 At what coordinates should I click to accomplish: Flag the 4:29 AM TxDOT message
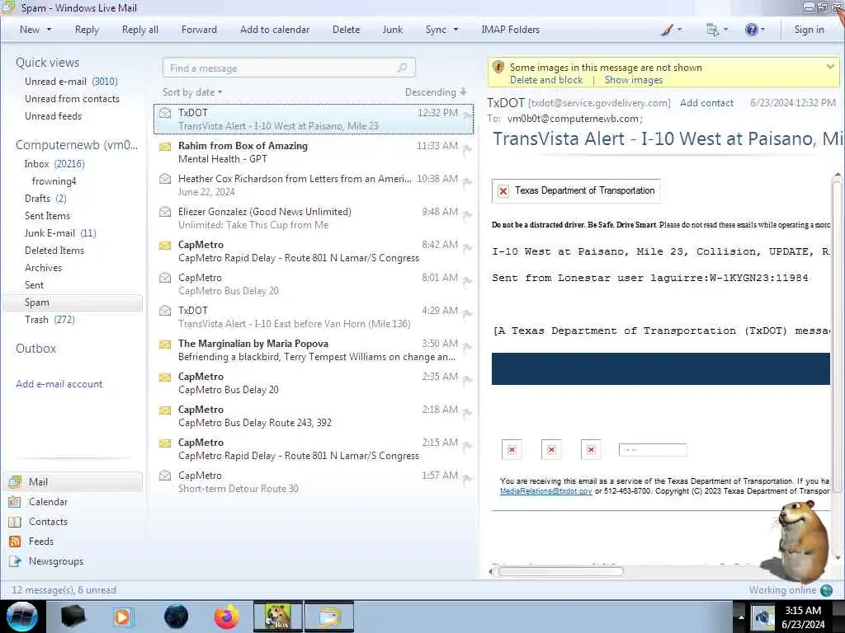click(x=467, y=315)
